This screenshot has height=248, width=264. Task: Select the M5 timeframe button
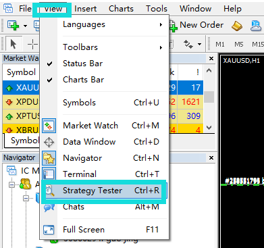pyautogui.click(x=239, y=45)
